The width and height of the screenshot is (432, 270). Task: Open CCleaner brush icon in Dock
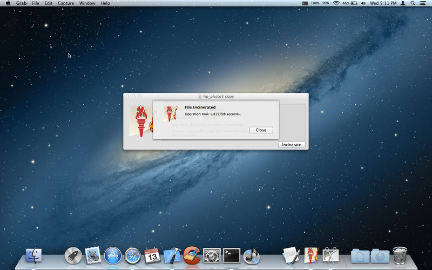192,255
